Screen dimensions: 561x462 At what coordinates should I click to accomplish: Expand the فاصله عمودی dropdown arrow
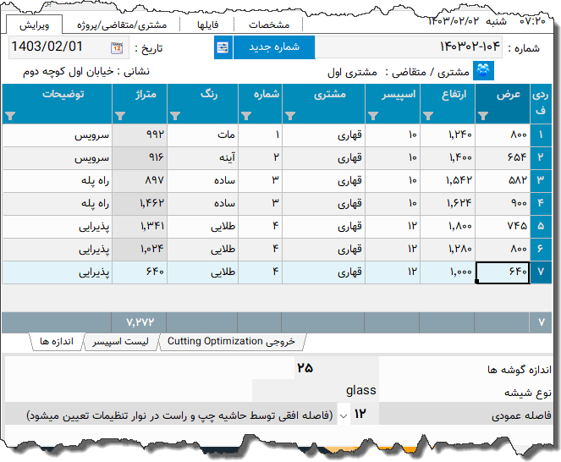(x=344, y=415)
